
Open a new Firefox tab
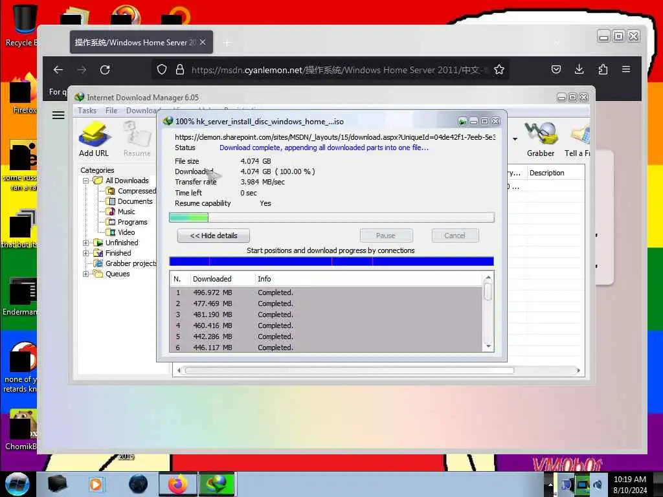pyautogui.click(x=227, y=43)
